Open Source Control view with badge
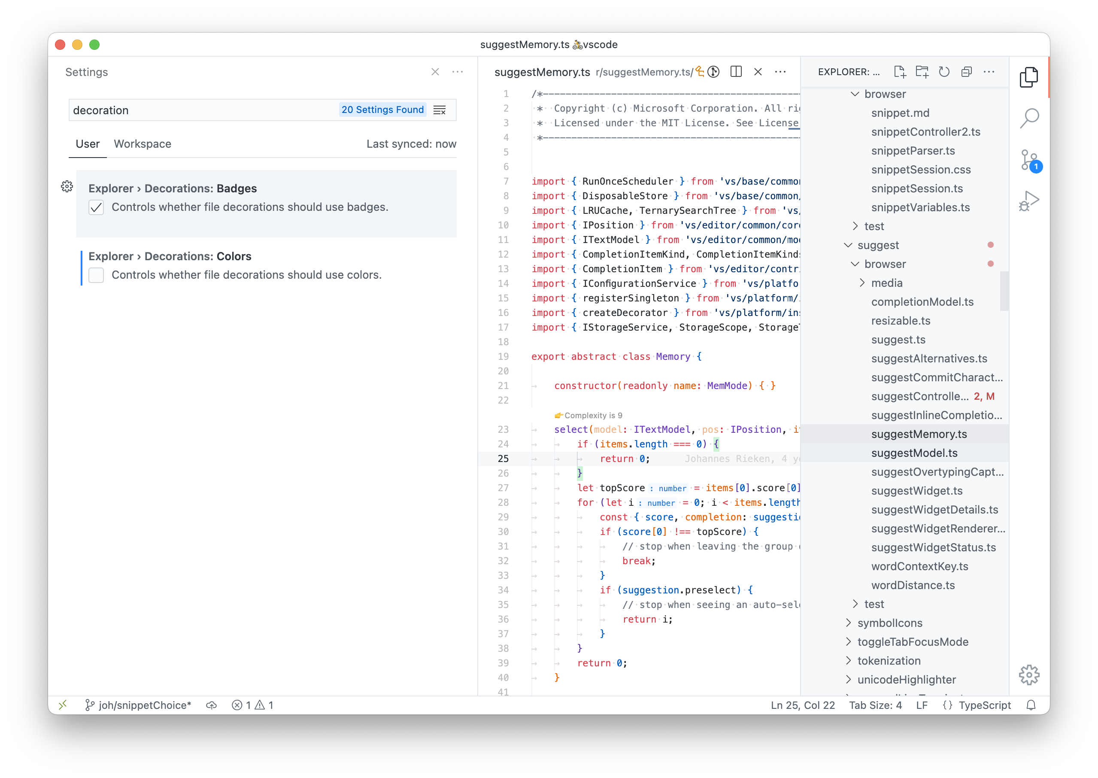Image resolution: width=1098 pixels, height=778 pixels. 1028,160
